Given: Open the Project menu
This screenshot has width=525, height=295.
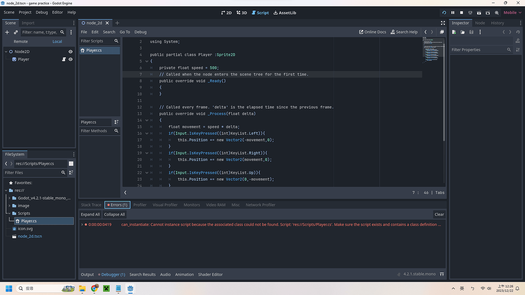Looking at the screenshot, I should coord(25,12).
